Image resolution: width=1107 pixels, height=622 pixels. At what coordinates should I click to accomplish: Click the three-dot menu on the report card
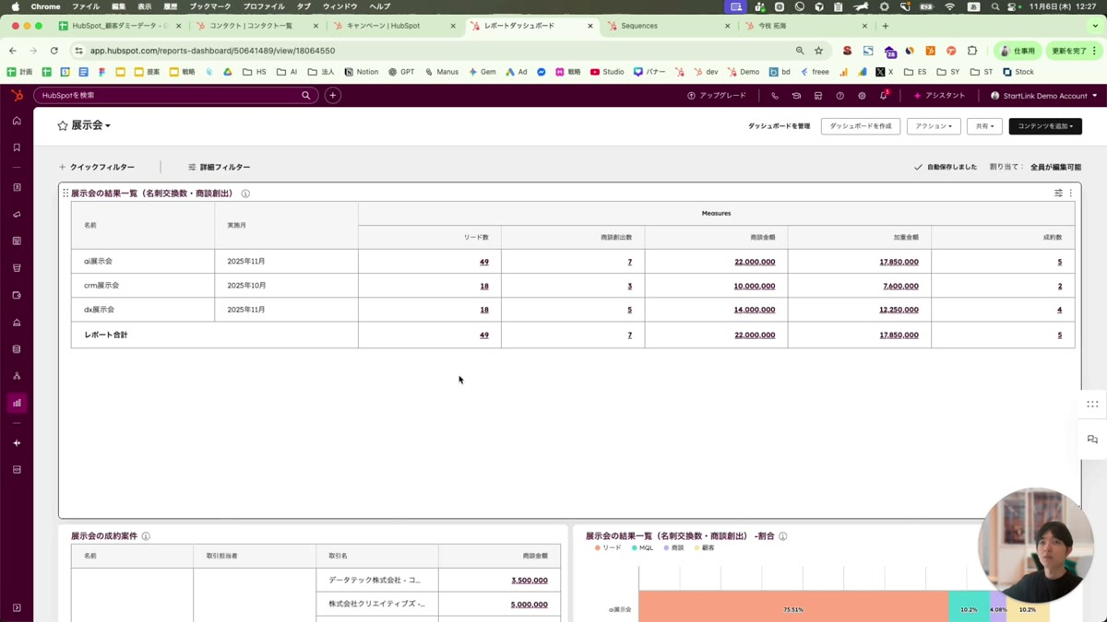click(x=1071, y=194)
